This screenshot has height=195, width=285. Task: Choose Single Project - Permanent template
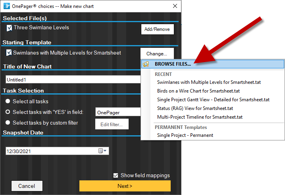pos(185,135)
